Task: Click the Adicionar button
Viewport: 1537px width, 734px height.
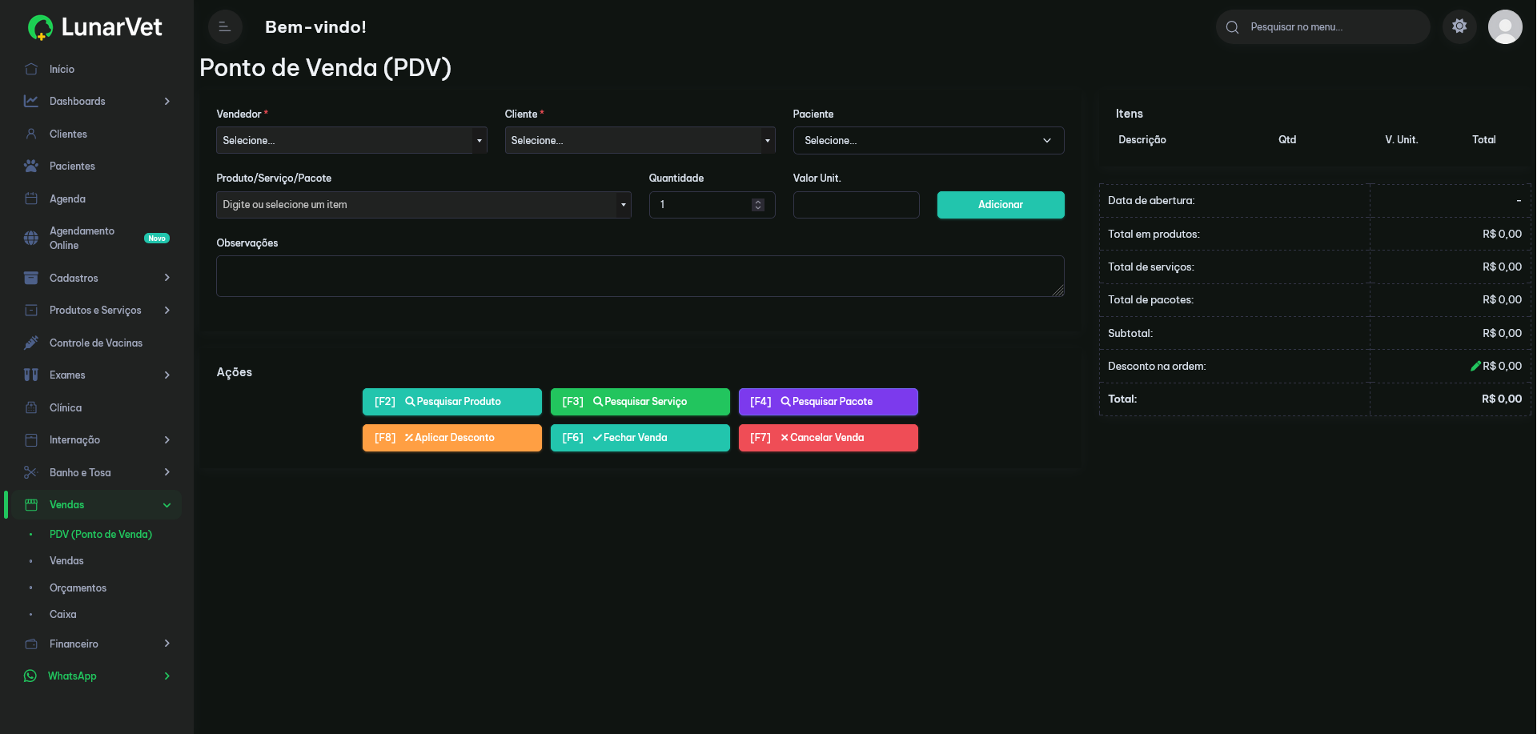Action: (1001, 205)
